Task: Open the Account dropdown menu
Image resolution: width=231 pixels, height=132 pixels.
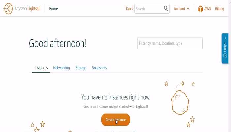Action: click(x=181, y=9)
